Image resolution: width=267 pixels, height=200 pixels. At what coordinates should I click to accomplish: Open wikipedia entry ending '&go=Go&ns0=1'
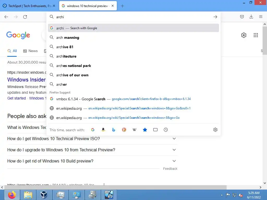133,108
